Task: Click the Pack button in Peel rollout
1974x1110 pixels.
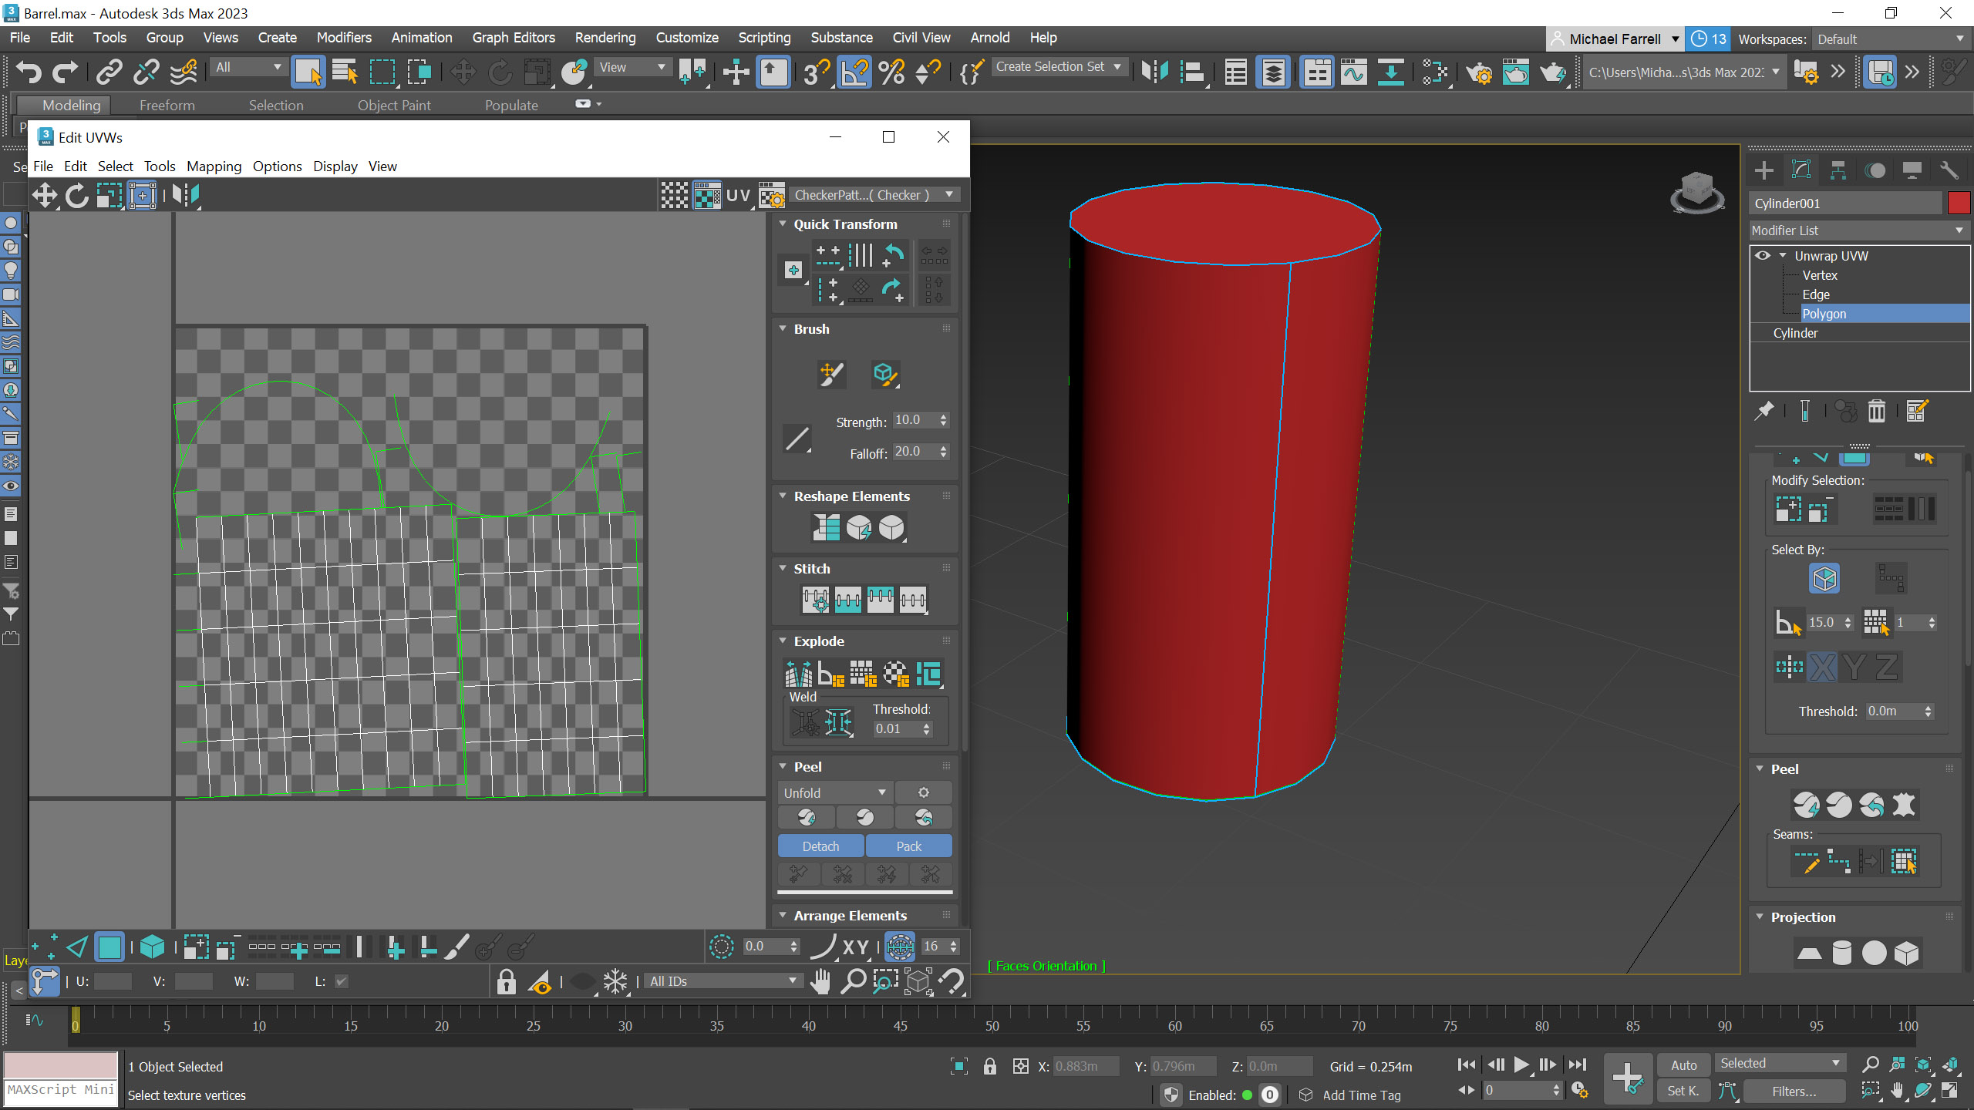Action: [908, 846]
